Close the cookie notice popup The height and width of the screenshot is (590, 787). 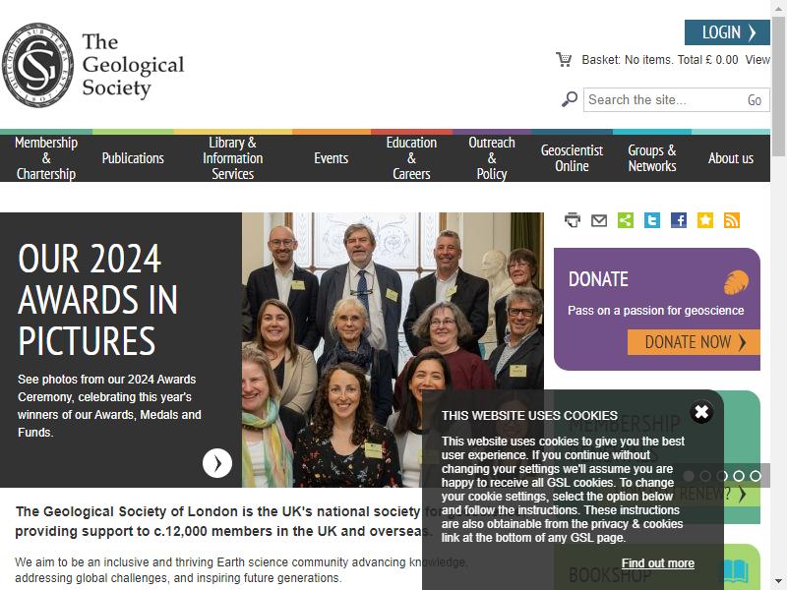(701, 412)
